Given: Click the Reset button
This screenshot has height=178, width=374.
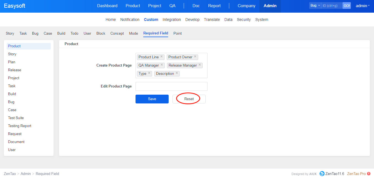Looking at the screenshot, I should point(189,99).
